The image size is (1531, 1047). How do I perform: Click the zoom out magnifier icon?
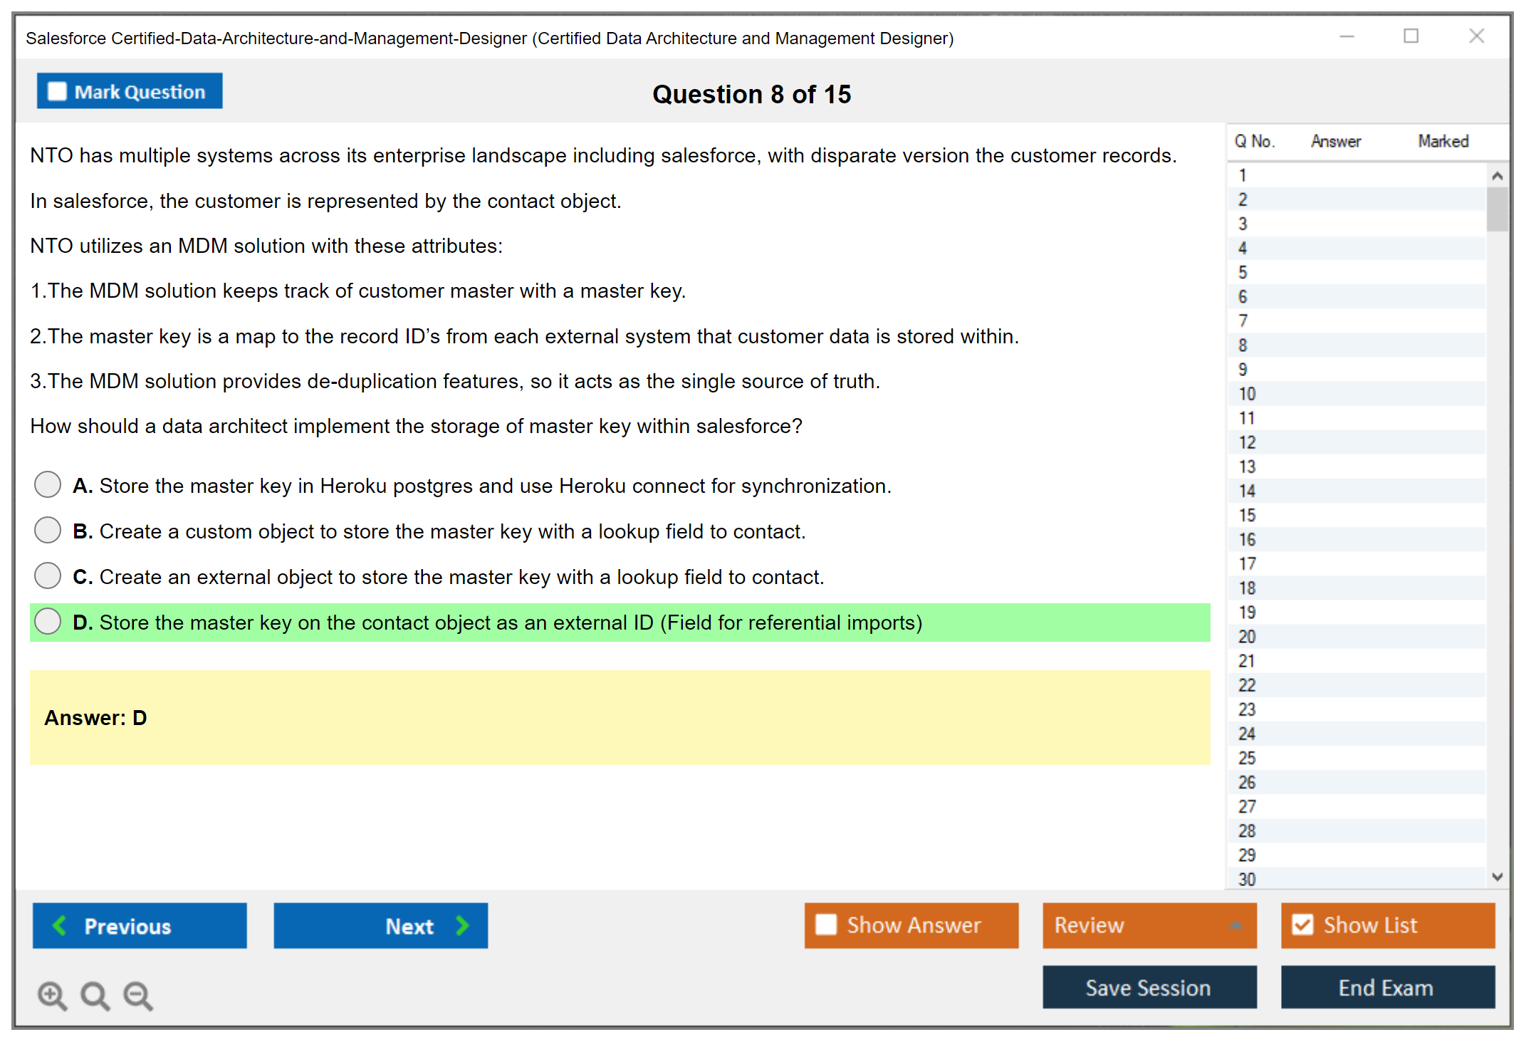click(137, 995)
